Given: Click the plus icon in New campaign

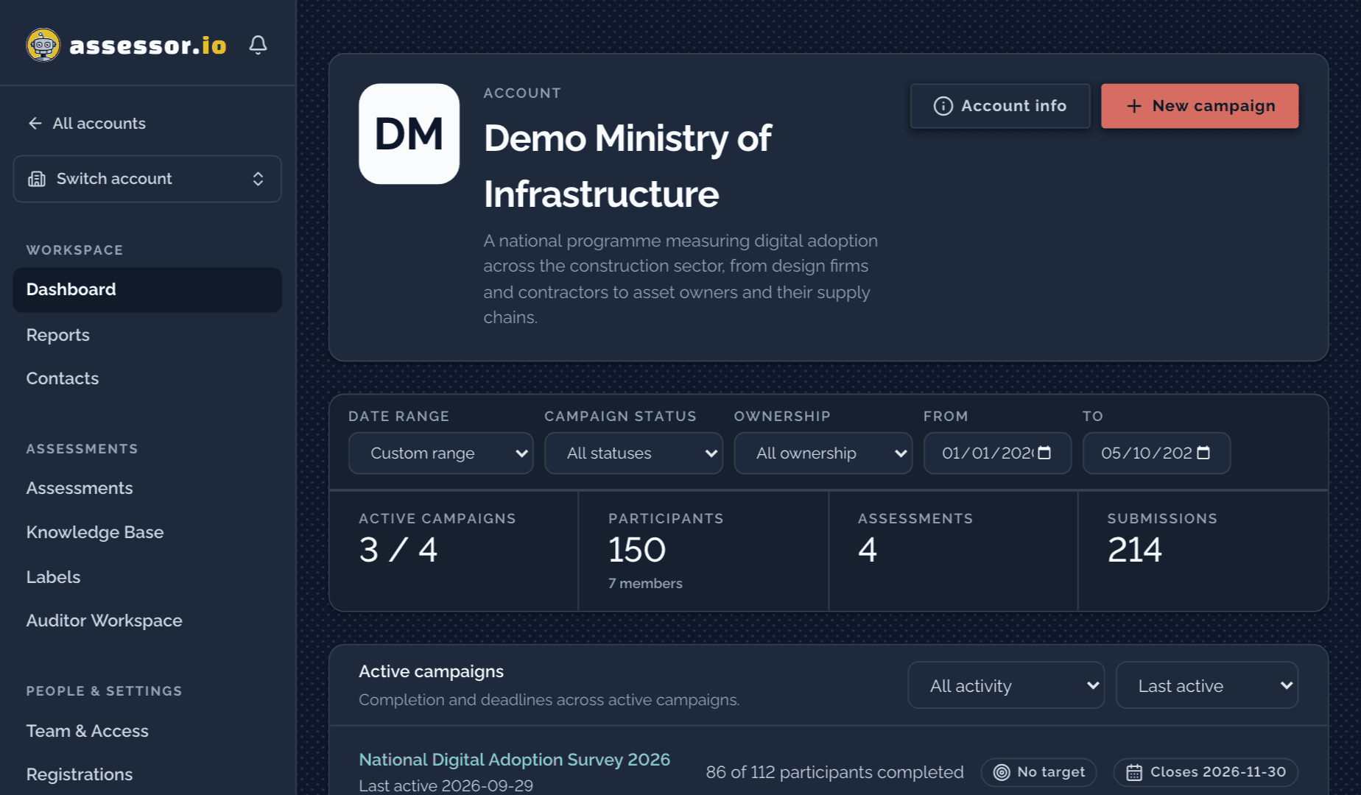Looking at the screenshot, I should point(1134,106).
